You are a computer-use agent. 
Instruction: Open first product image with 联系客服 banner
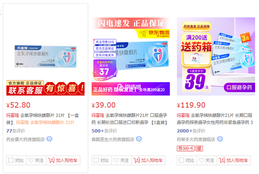pos(45,57)
